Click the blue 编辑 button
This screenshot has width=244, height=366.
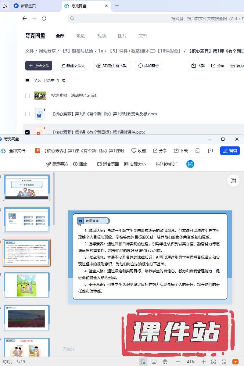[230, 151]
